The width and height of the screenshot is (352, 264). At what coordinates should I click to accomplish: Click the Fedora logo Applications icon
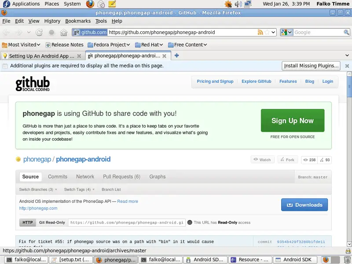point(6,4)
